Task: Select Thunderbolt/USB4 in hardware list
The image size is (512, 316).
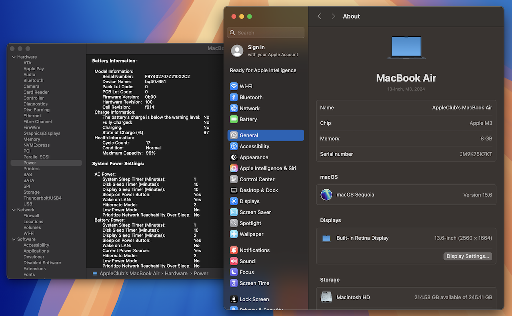Action: click(x=42, y=198)
